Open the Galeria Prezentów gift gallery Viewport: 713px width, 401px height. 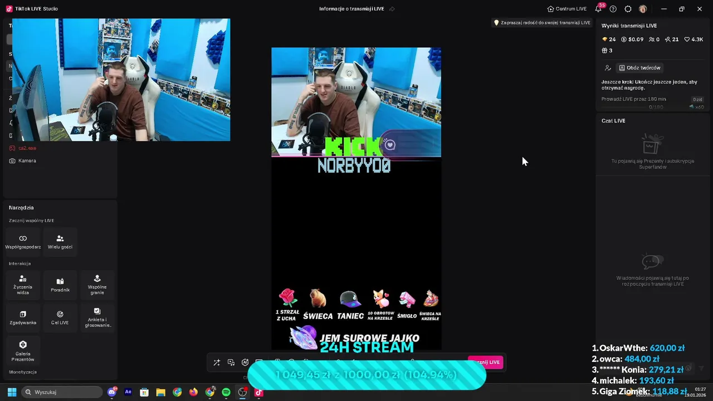pos(23,351)
